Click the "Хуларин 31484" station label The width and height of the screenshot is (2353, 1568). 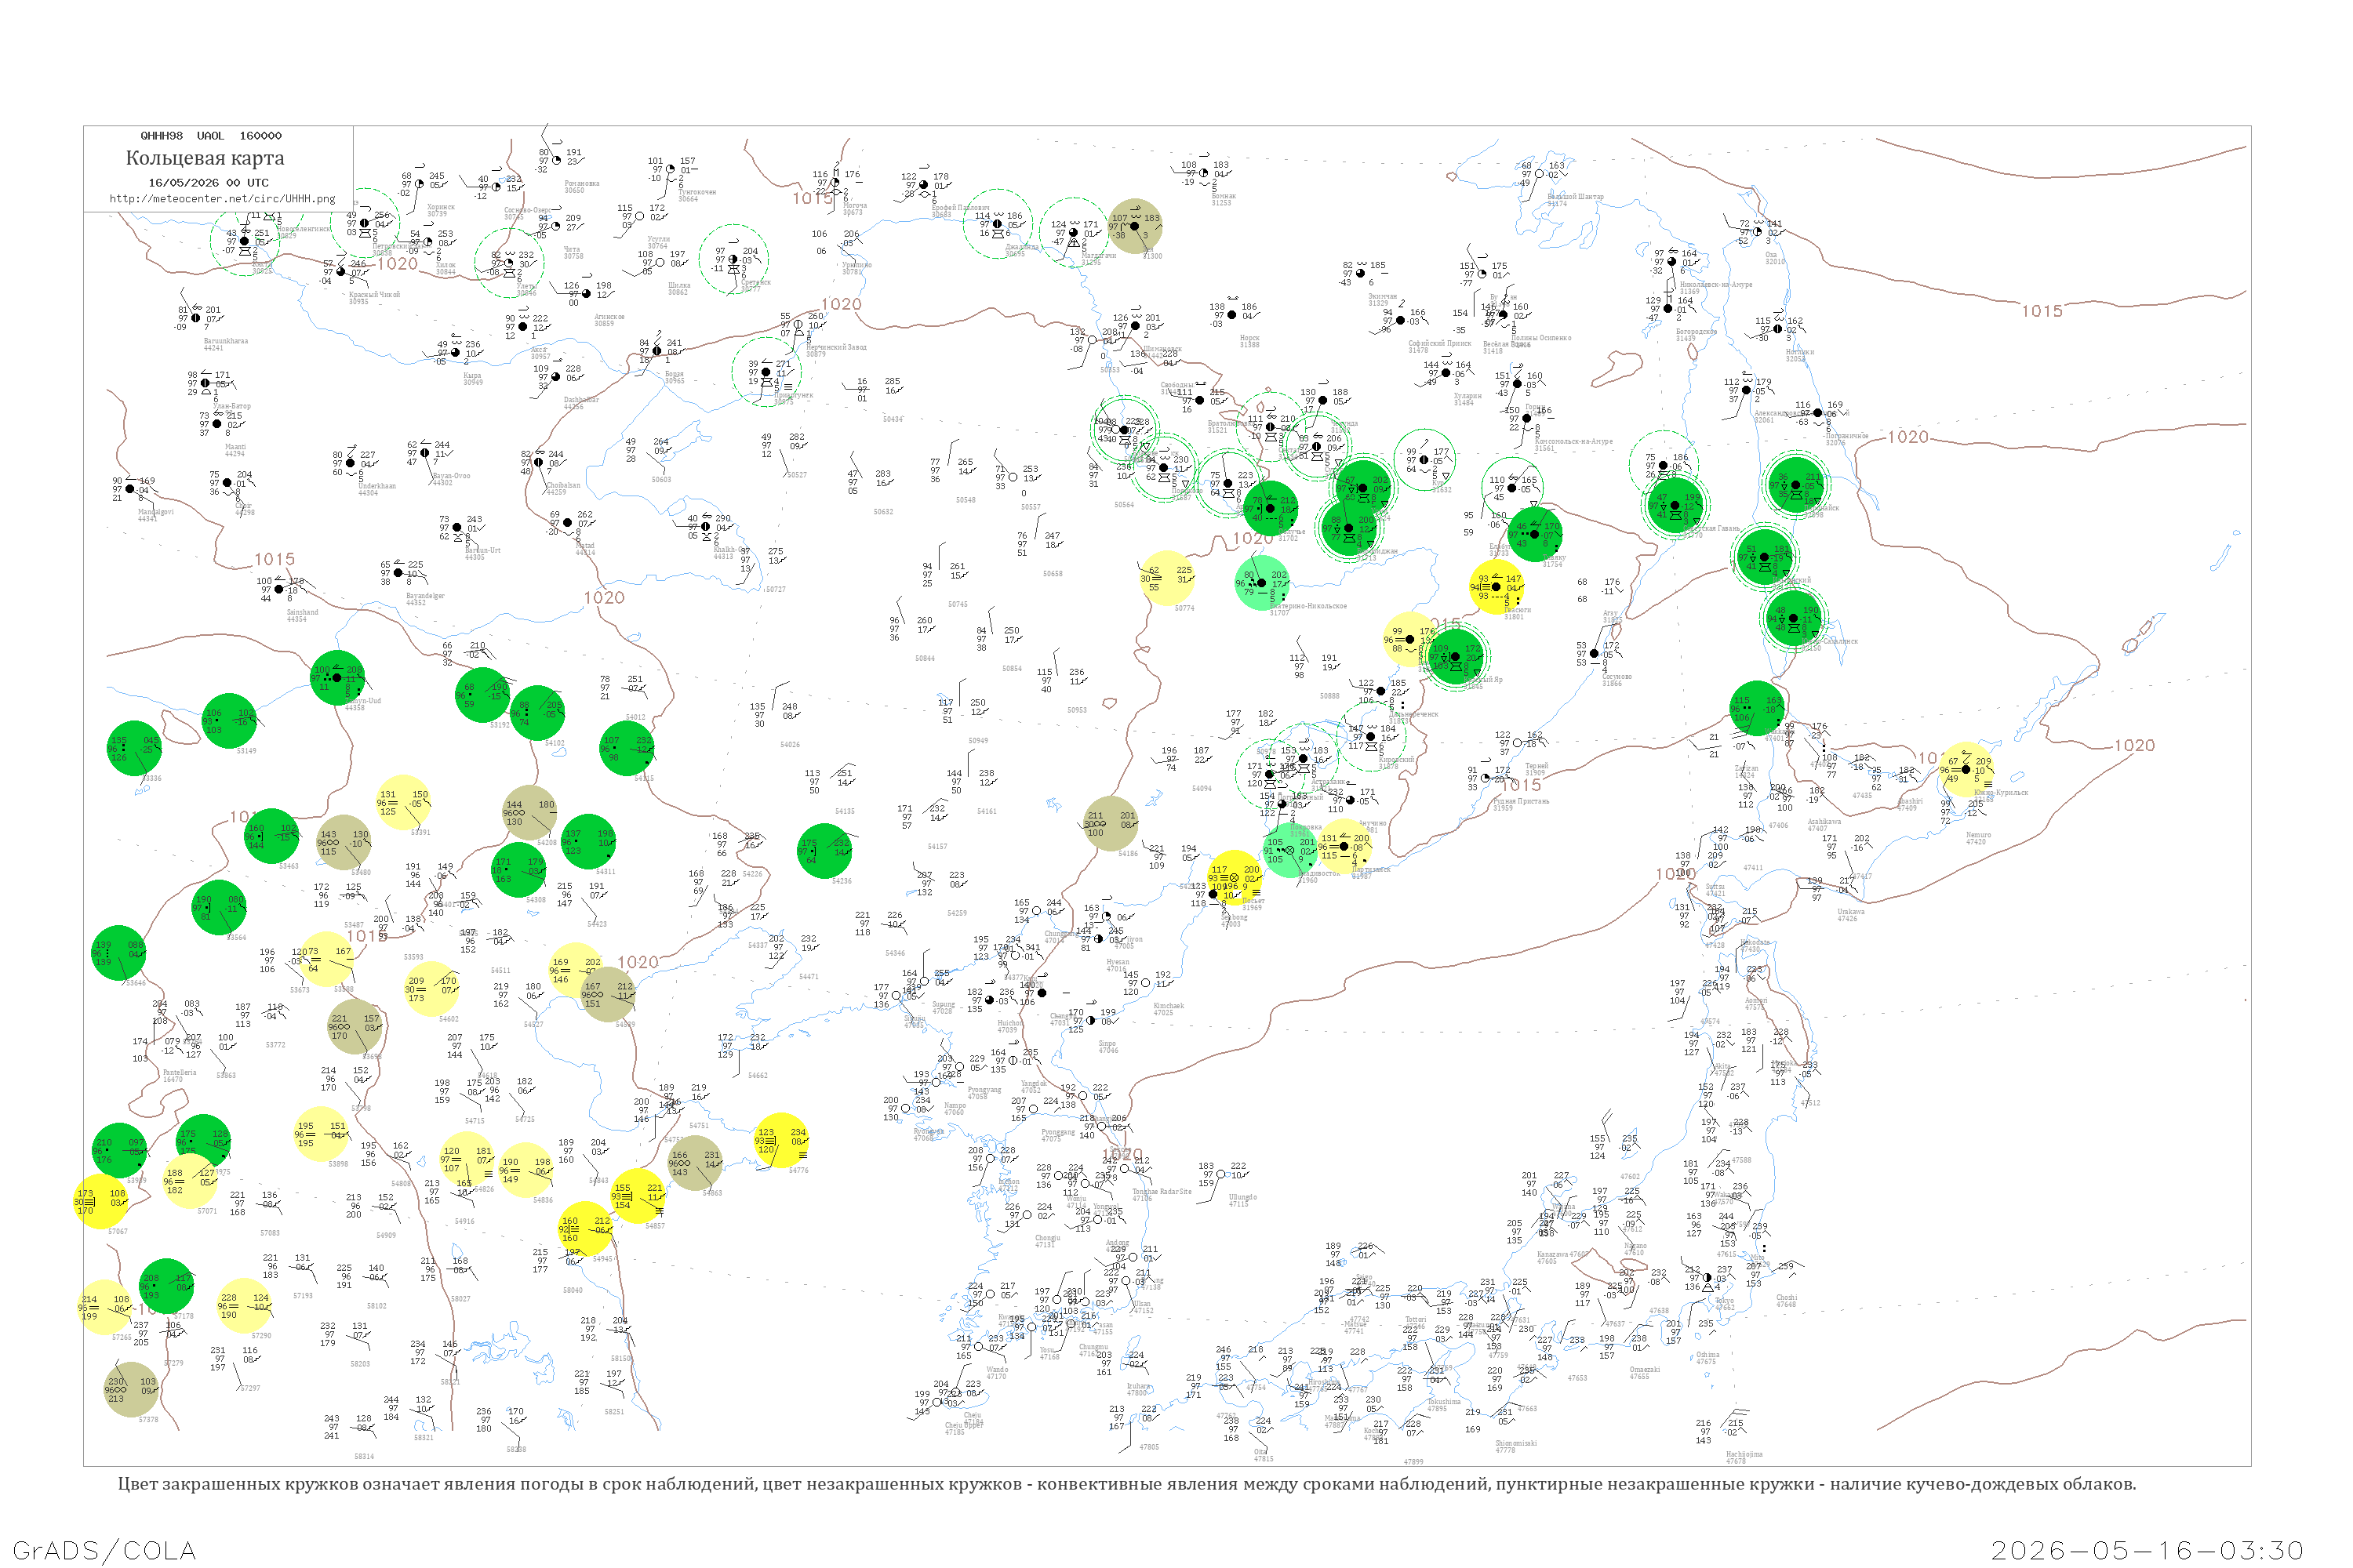1467,399
